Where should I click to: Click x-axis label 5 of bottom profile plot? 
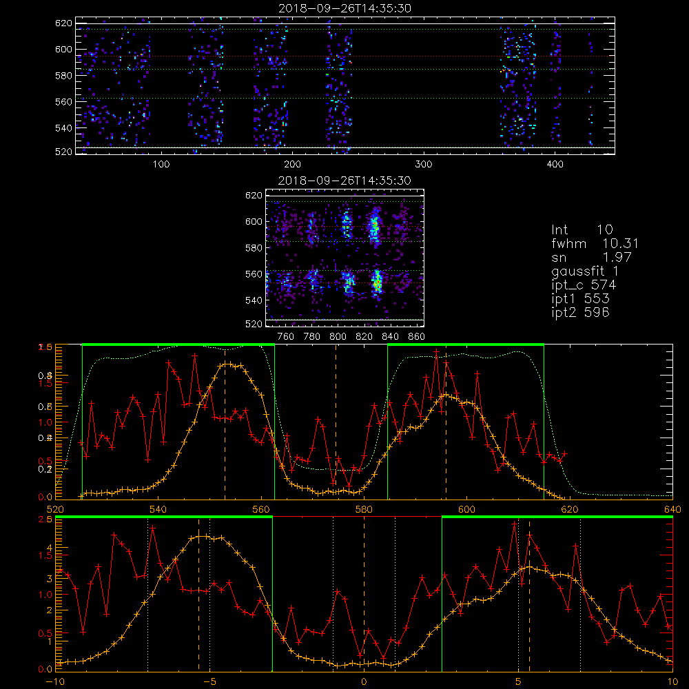(519, 681)
